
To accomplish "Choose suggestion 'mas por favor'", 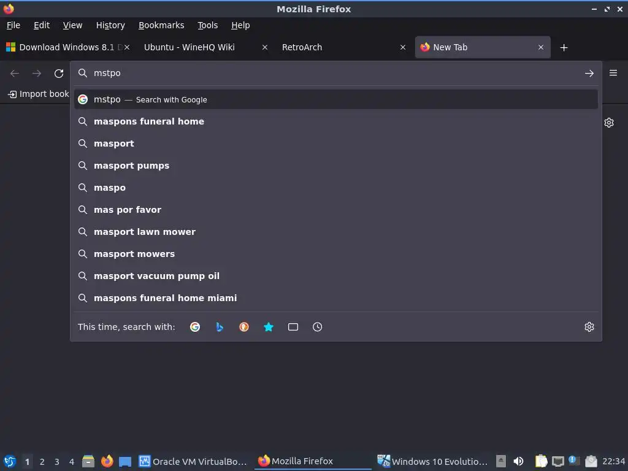I will [x=335, y=210].
